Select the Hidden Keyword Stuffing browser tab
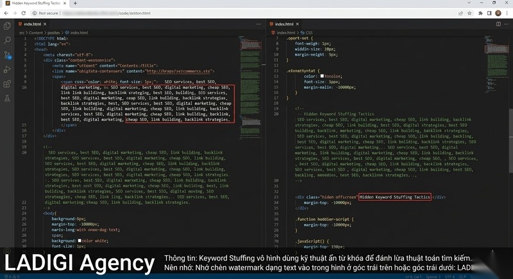 click(36, 3)
